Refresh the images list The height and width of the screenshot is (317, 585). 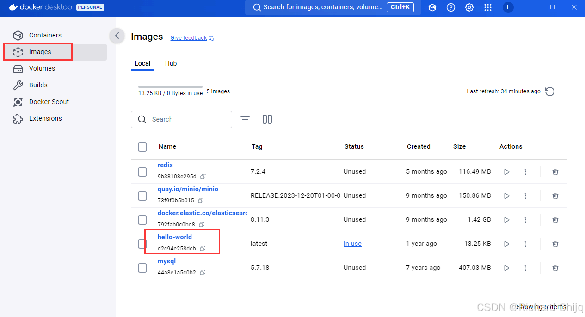(x=549, y=91)
